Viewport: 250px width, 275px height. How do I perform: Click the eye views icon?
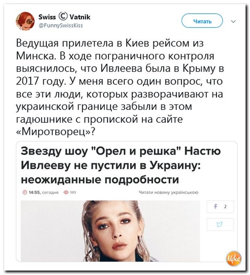coord(66,192)
